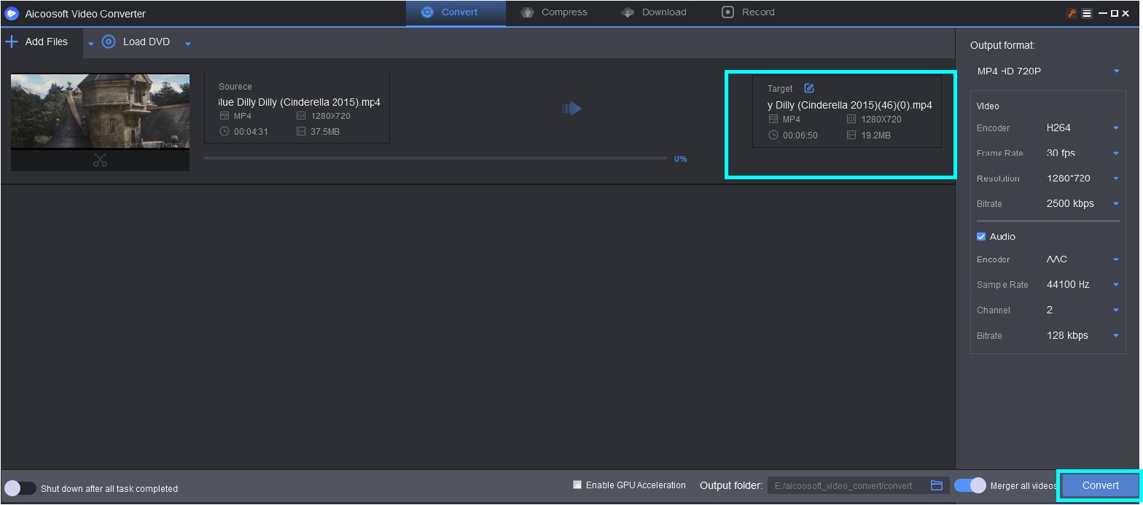The height and width of the screenshot is (505, 1143).
Task: Click the source file size 37.5MB
Action: click(x=325, y=132)
